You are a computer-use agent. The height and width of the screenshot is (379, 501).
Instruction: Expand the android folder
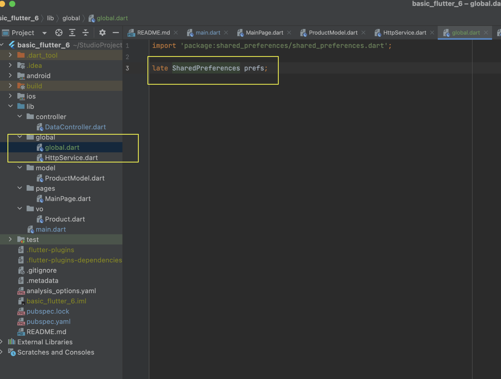pyautogui.click(x=10, y=75)
